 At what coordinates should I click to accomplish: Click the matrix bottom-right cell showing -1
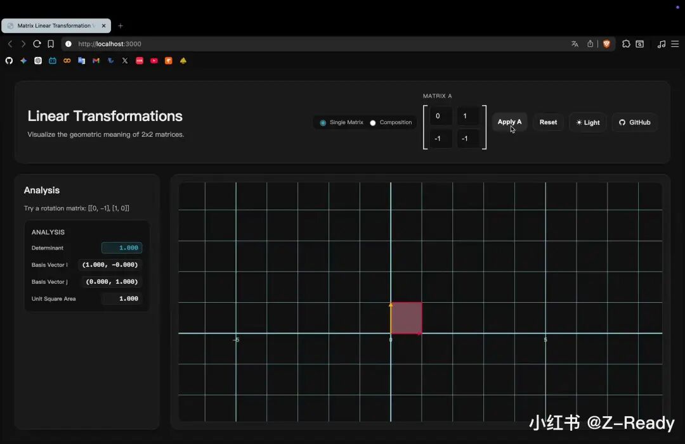pyautogui.click(x=468, y=139)
